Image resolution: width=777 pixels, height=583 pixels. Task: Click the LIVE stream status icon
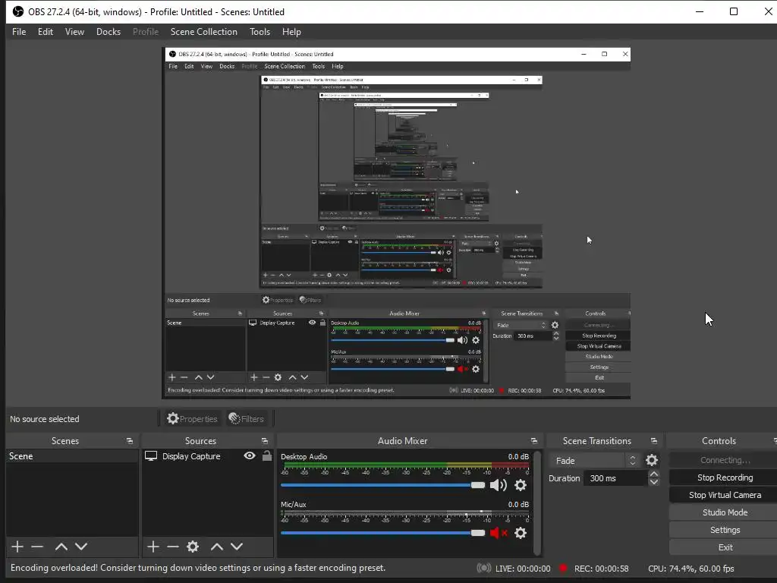point(483,568)
